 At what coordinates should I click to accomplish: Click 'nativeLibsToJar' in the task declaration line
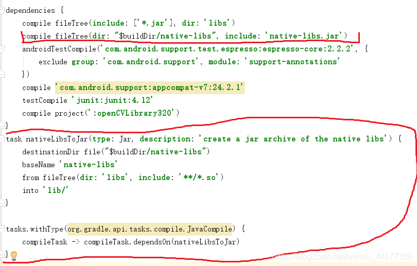click(x=57, y=139)
